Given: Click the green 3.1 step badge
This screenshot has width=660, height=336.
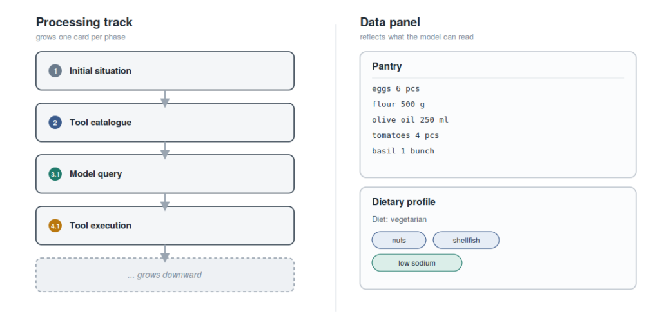Looking at the screenshot, I should [x=55, y=174].
